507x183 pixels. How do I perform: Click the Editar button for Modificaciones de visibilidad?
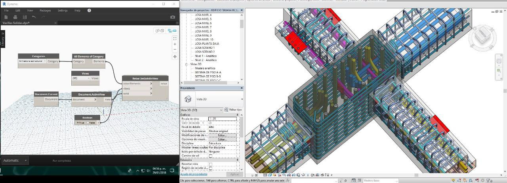tap(222, 135)
